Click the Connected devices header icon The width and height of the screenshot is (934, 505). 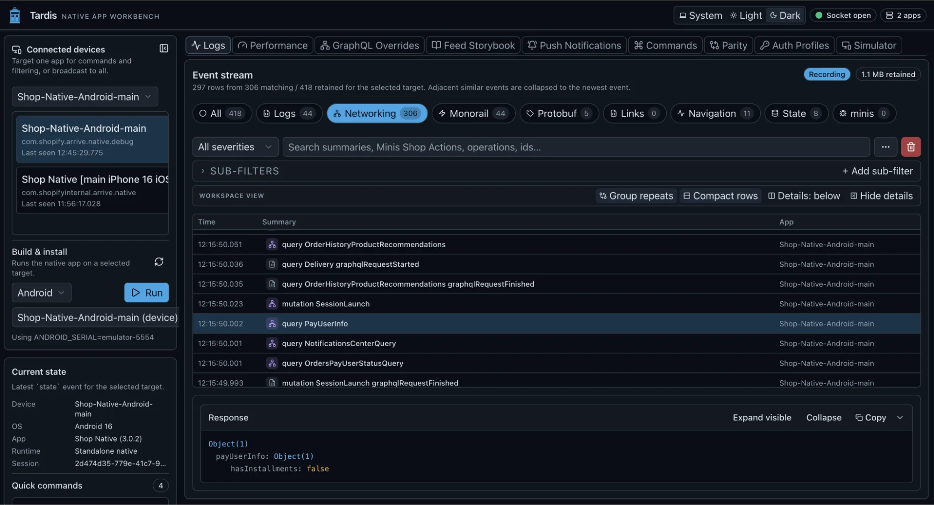pyautogui.click(x=17, y=50)
